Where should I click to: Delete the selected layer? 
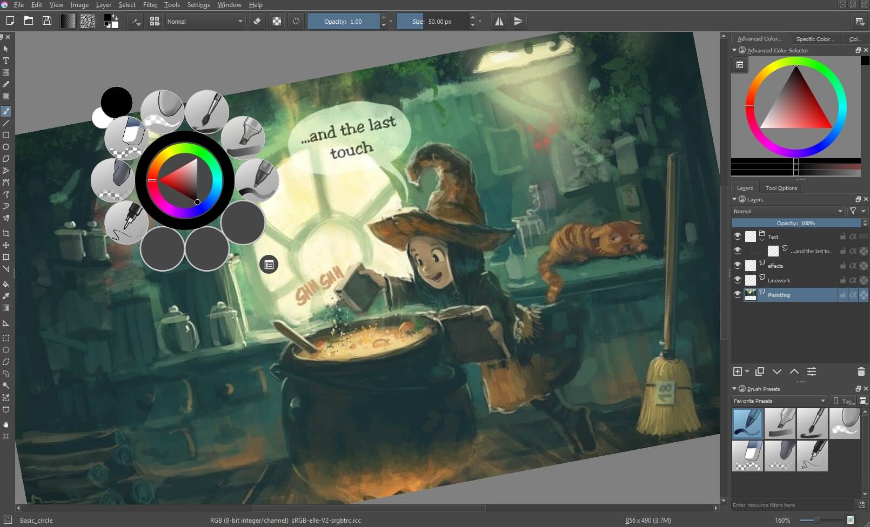tap(861, 371)
